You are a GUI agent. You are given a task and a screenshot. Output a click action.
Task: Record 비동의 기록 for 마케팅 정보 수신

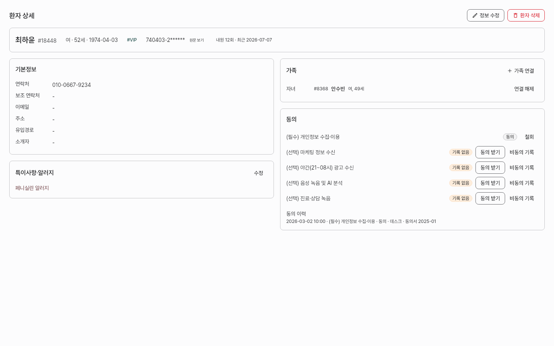522,152
